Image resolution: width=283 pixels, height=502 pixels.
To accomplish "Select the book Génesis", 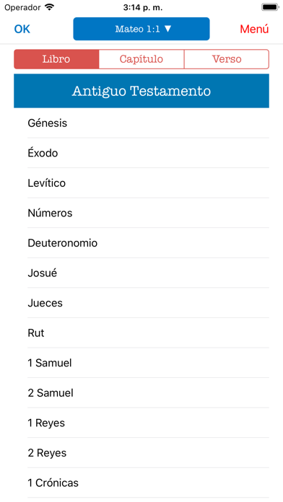I will (x=141, y=123).
